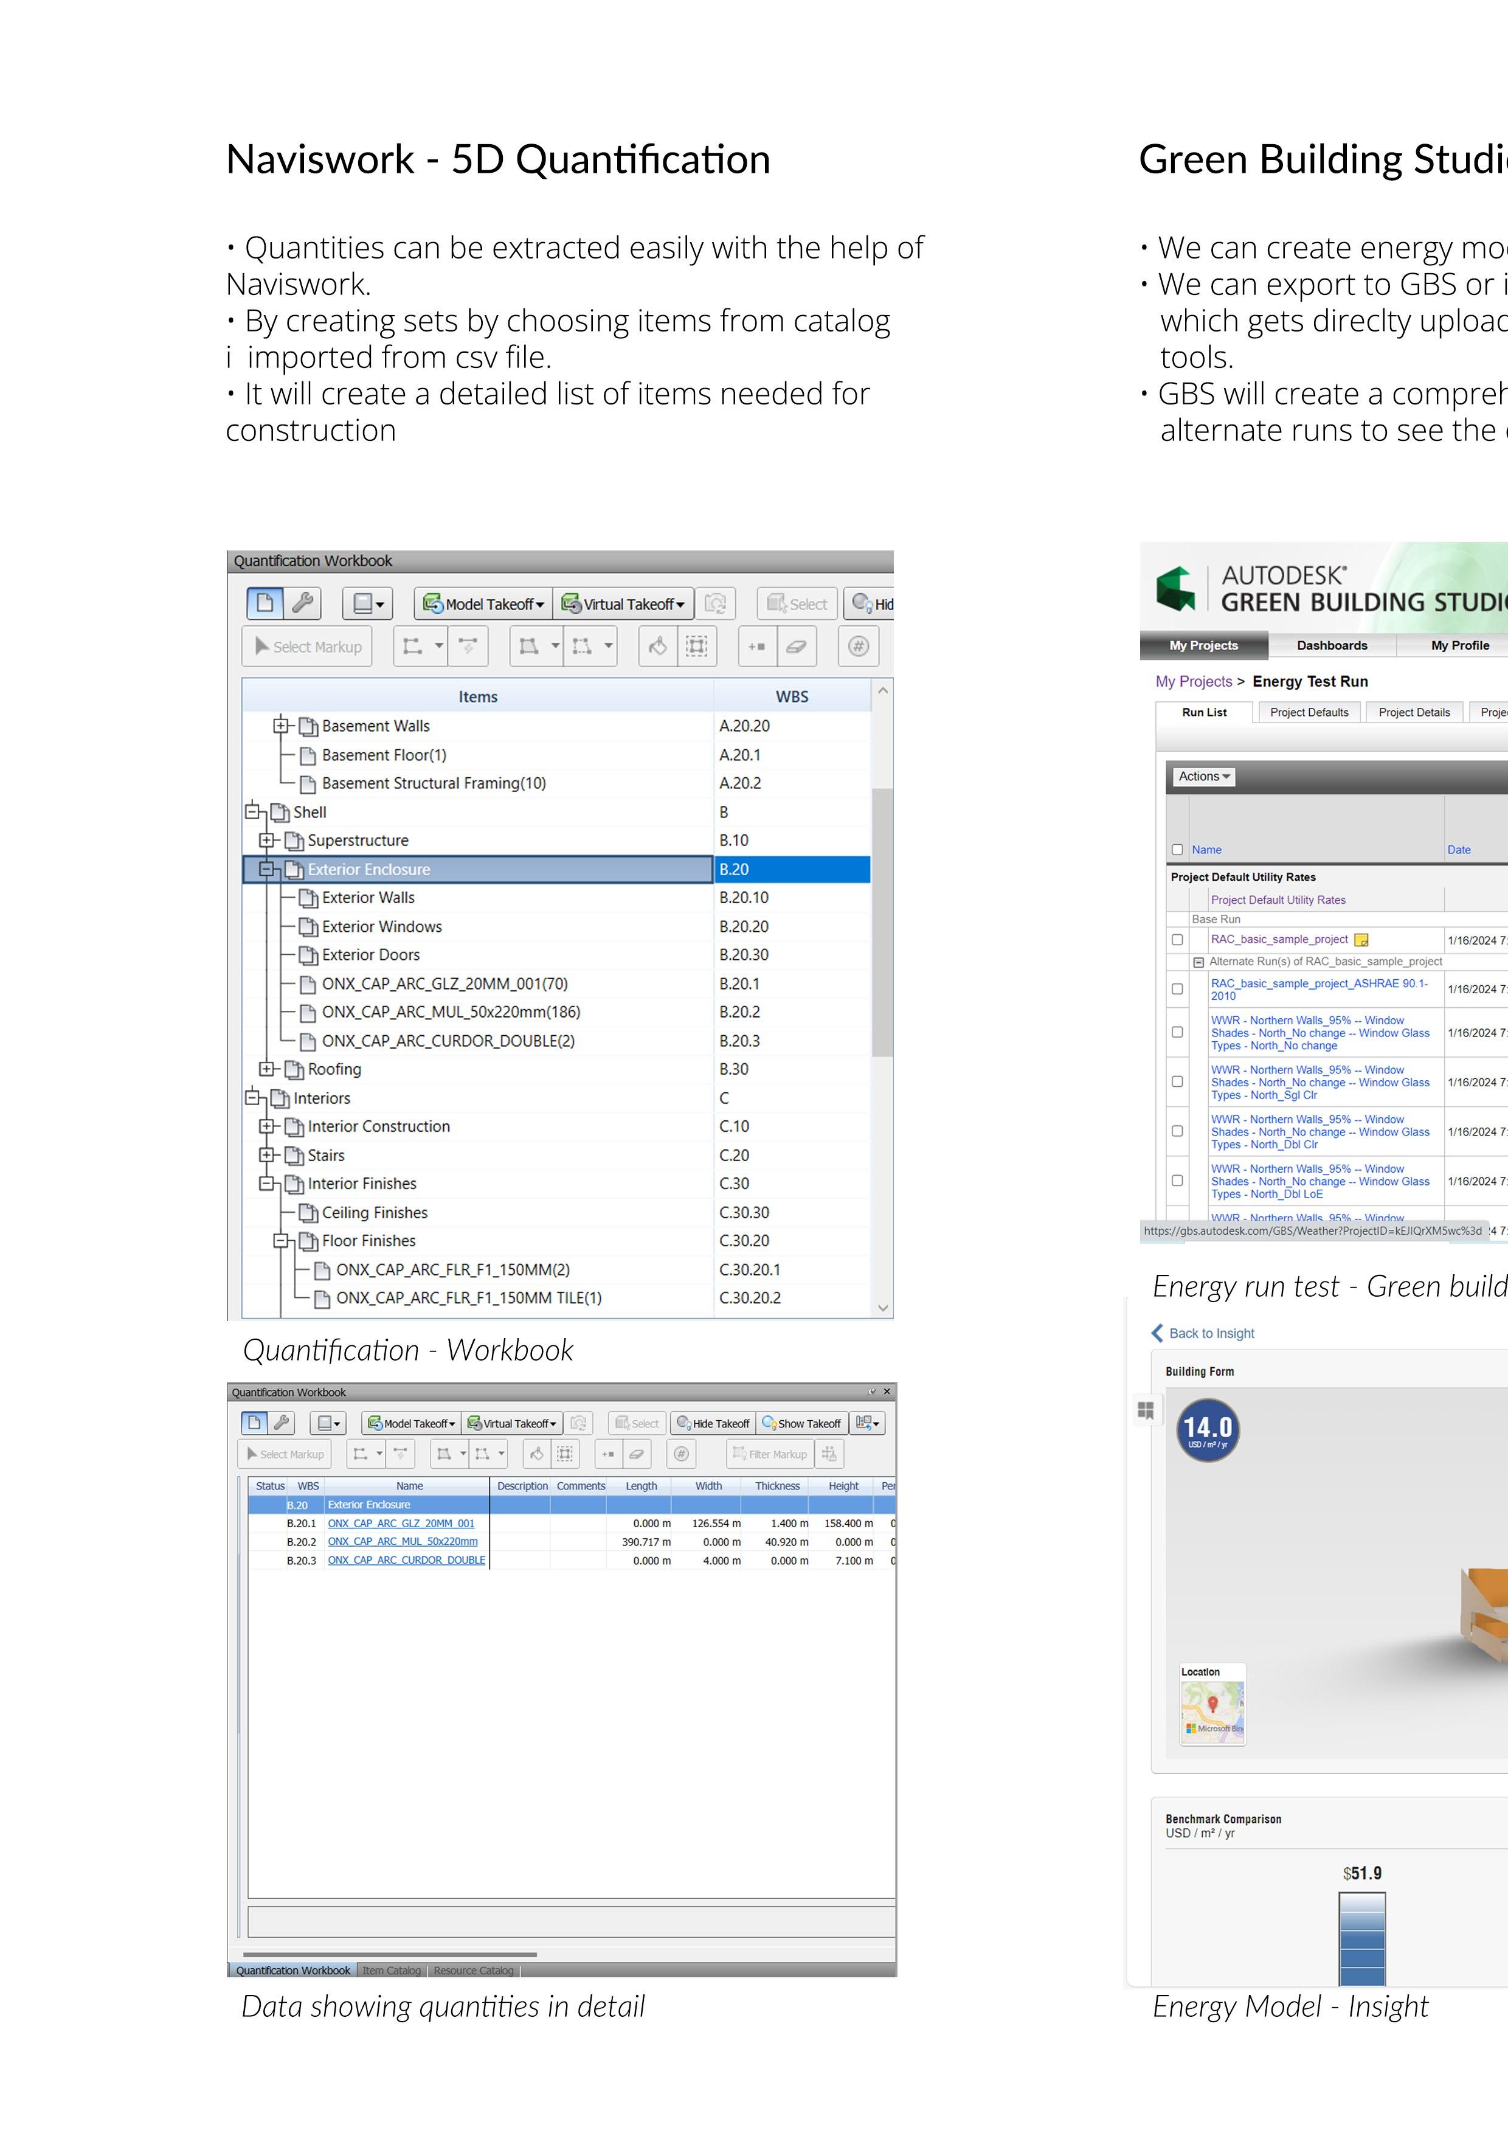This screenshot has height=2133, width=1508.
Task: Open the ONX_CAP_ARC_MUL_50x220mm name link
Action: (x=402, y=1541)
